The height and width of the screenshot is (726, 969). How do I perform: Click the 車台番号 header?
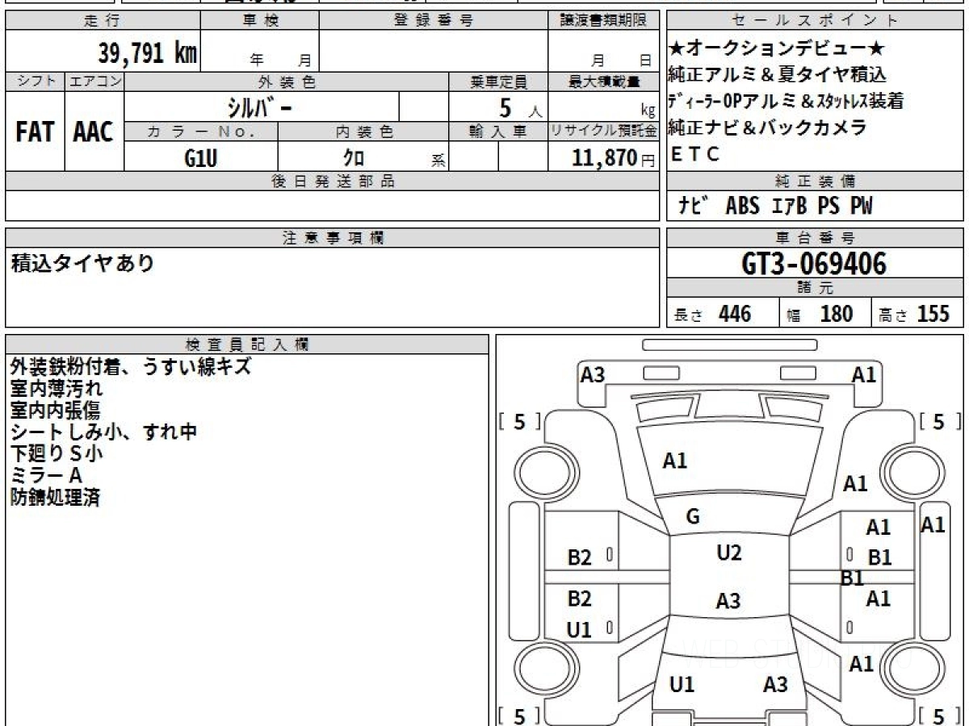(x=816, y=238)
